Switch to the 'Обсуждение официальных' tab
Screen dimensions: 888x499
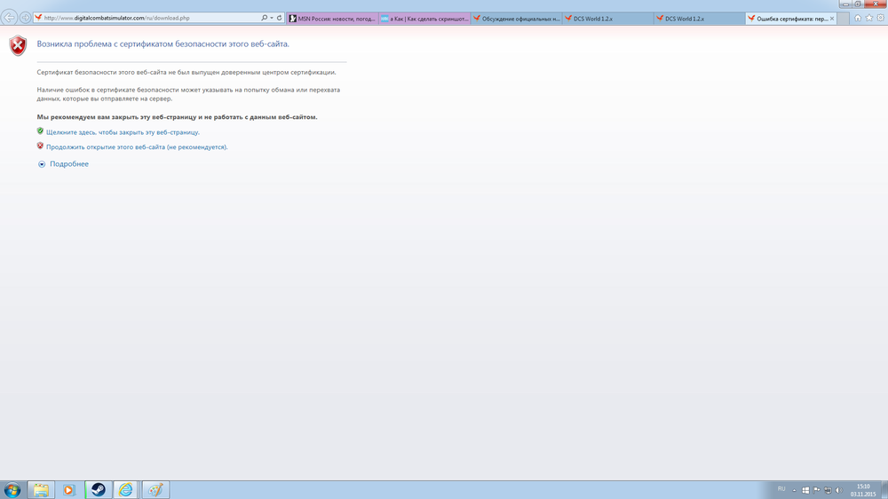pyautogui.click(x=517, y=19)
